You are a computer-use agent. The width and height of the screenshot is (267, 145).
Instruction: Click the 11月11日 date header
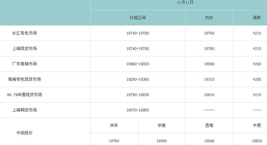[185, 3]
